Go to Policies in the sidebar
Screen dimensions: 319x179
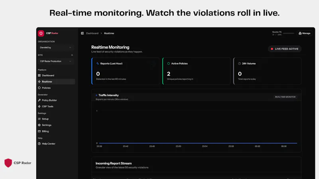(x=56, y=88)
